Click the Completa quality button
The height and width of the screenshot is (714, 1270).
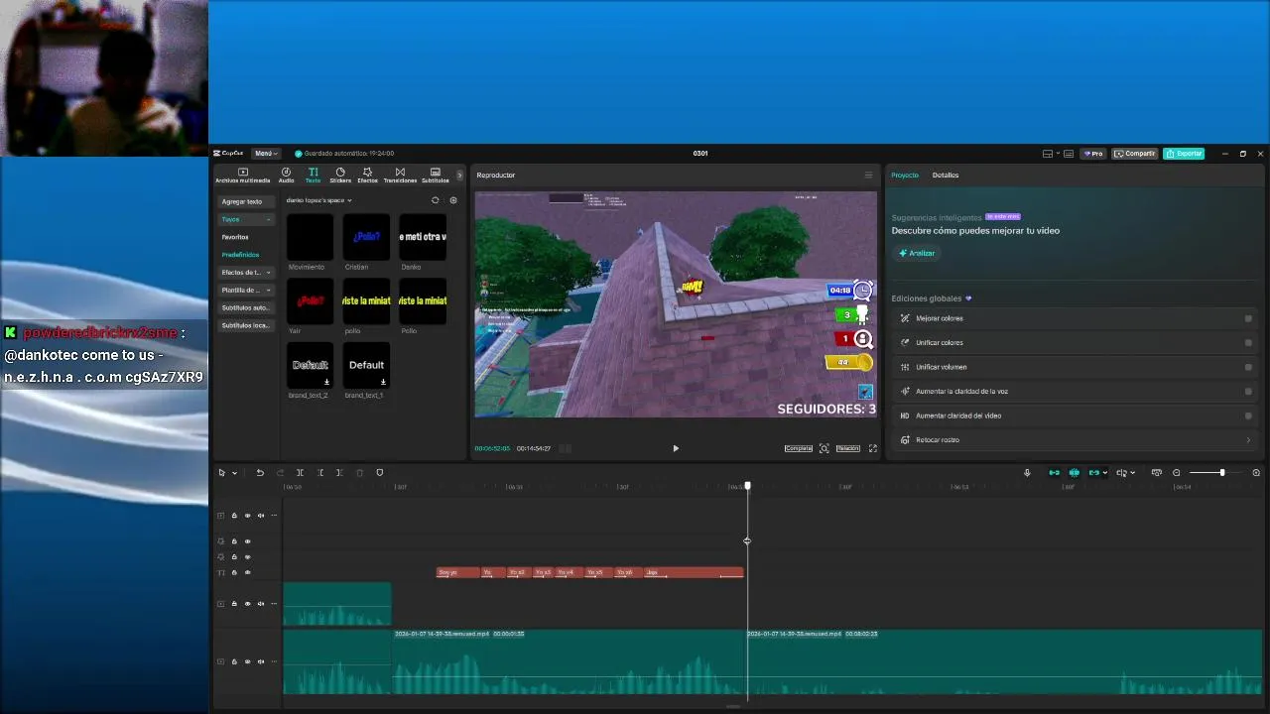tap(799, 448)
